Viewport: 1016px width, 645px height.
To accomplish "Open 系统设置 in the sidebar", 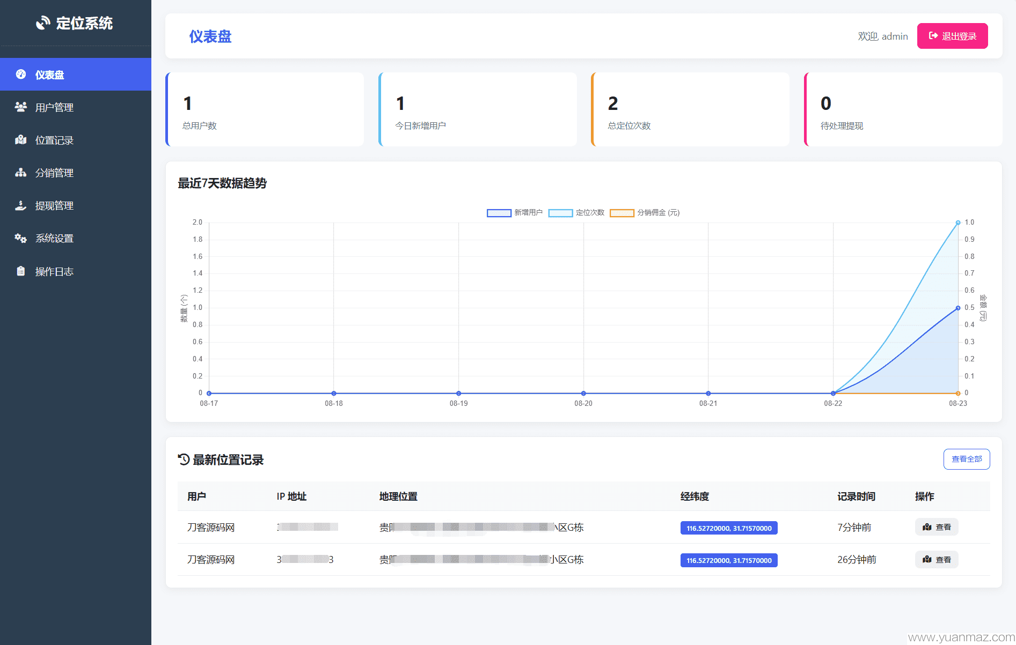I will pos(76,238).
